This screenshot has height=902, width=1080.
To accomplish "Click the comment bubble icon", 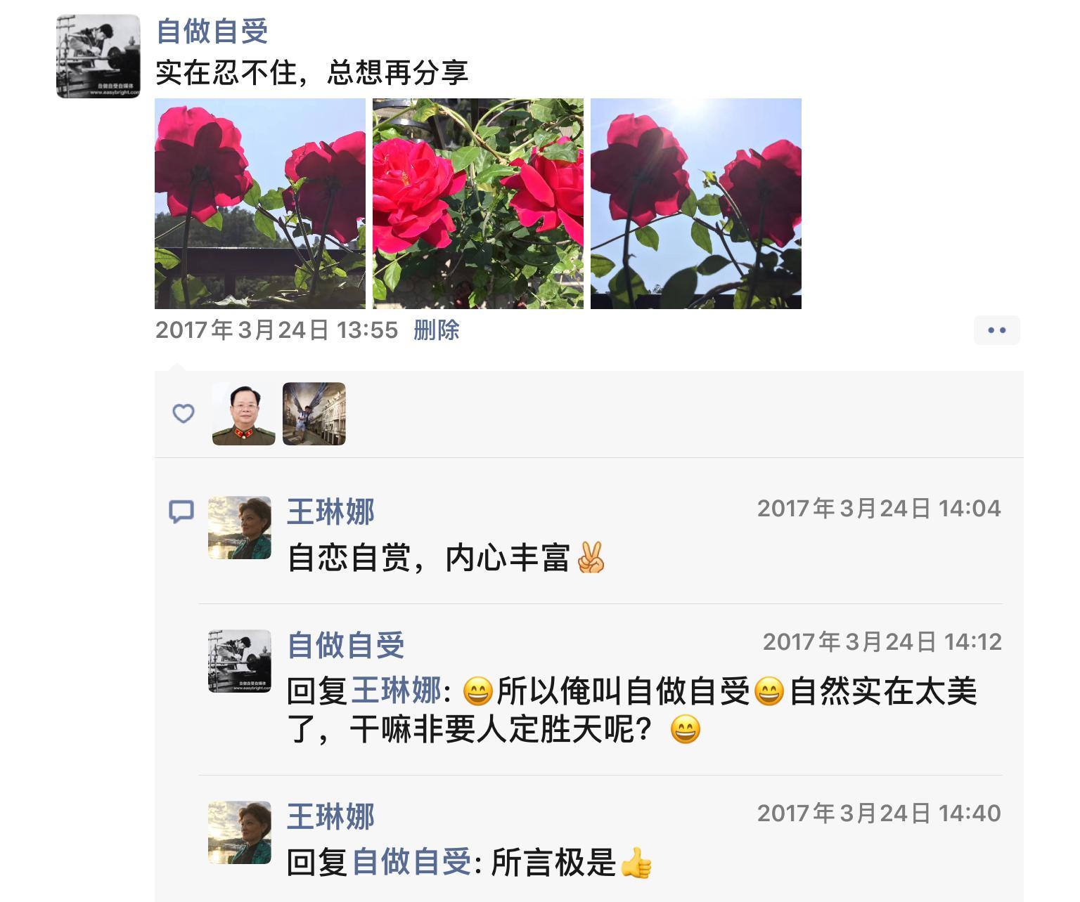I will [181, 511].
